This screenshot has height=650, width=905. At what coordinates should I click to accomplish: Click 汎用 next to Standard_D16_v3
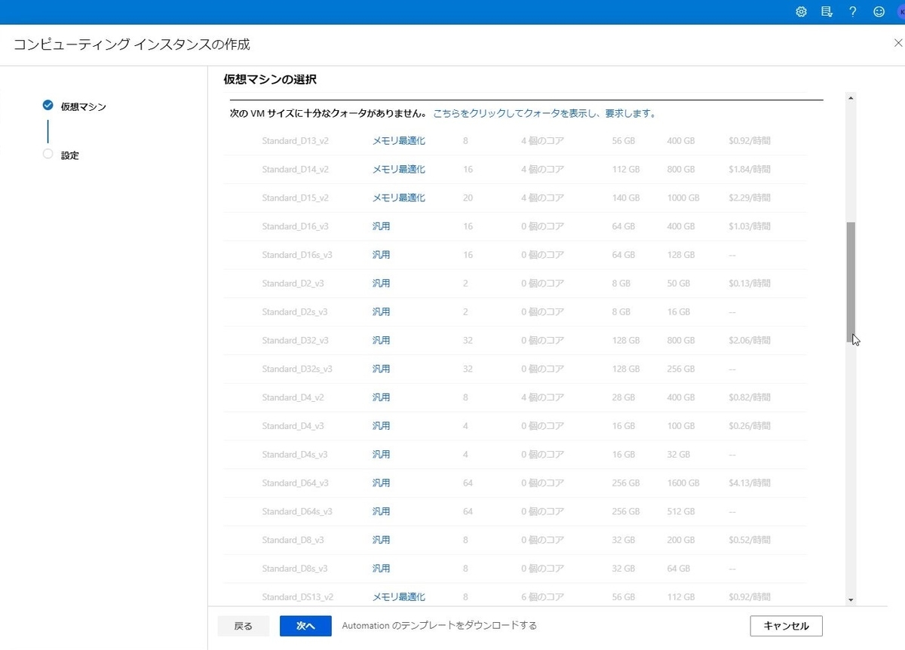pyautogui.click(x=382, y=225)
